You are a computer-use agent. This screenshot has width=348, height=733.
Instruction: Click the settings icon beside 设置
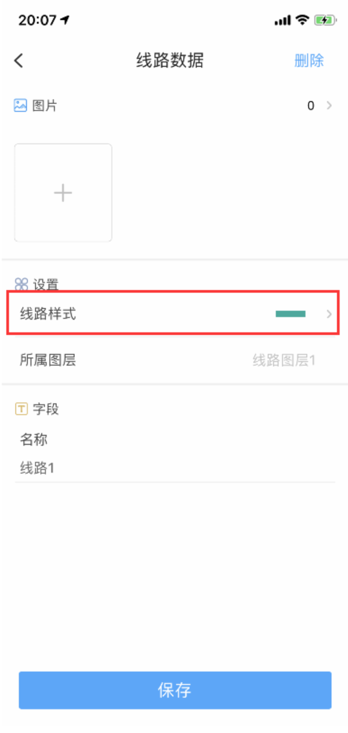21,284
